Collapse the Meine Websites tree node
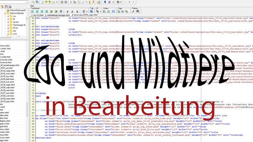The width and height of the screenshot is (253, 142). (x=5, y=13)
